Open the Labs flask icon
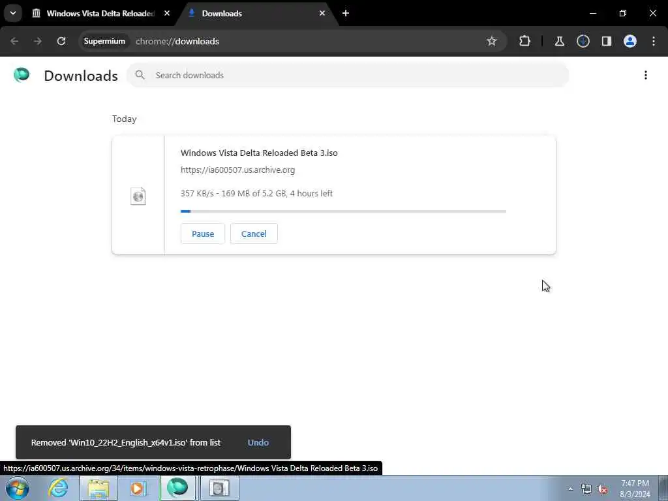 [559, 41]
